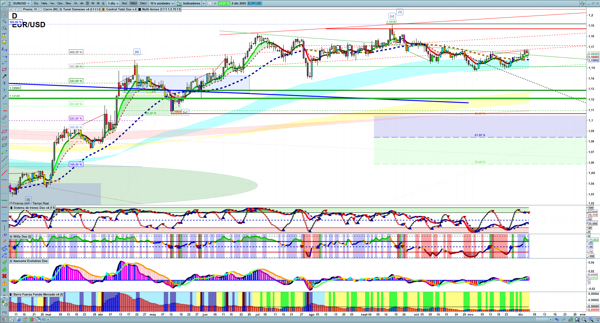Image resolution: width=600 pixels, height=323 pixels.
Task: Click the EUR/USD blue badge in header
Action: (x=255, y=3)
